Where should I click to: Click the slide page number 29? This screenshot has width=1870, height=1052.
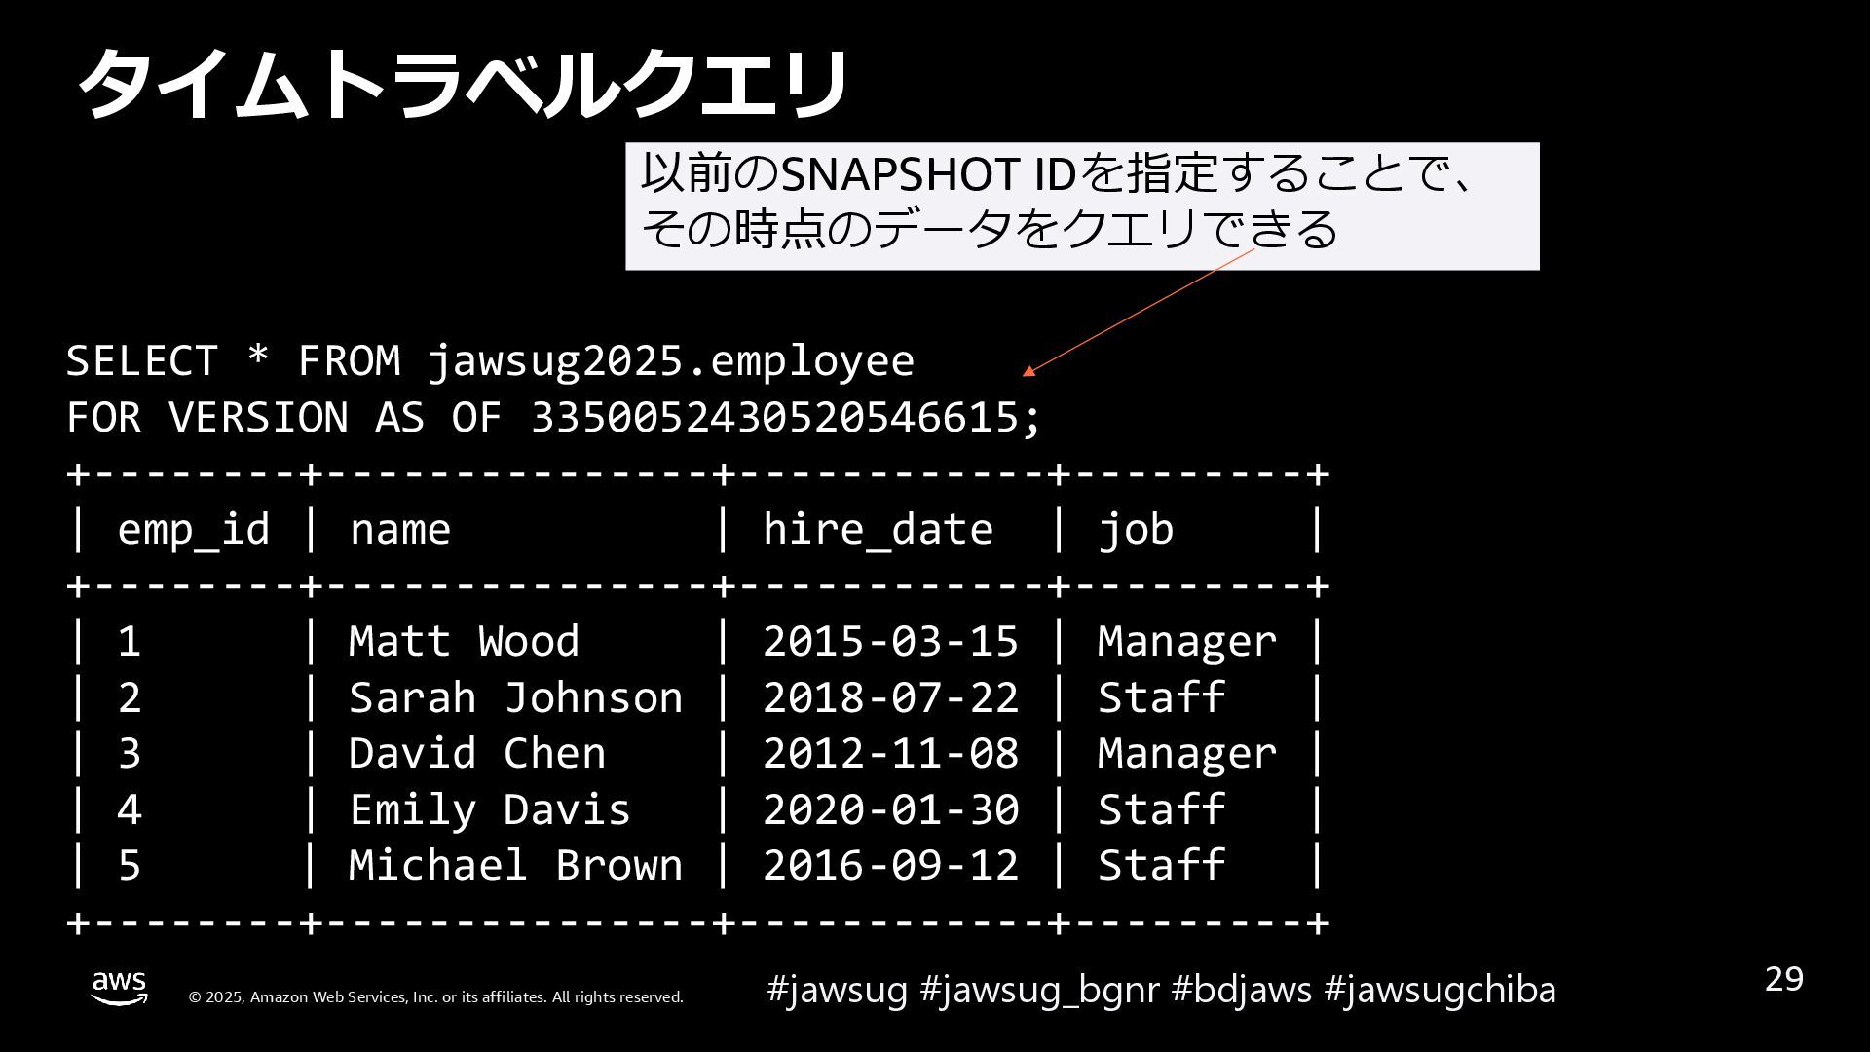pyautogui.click(x=1783, y=979)
